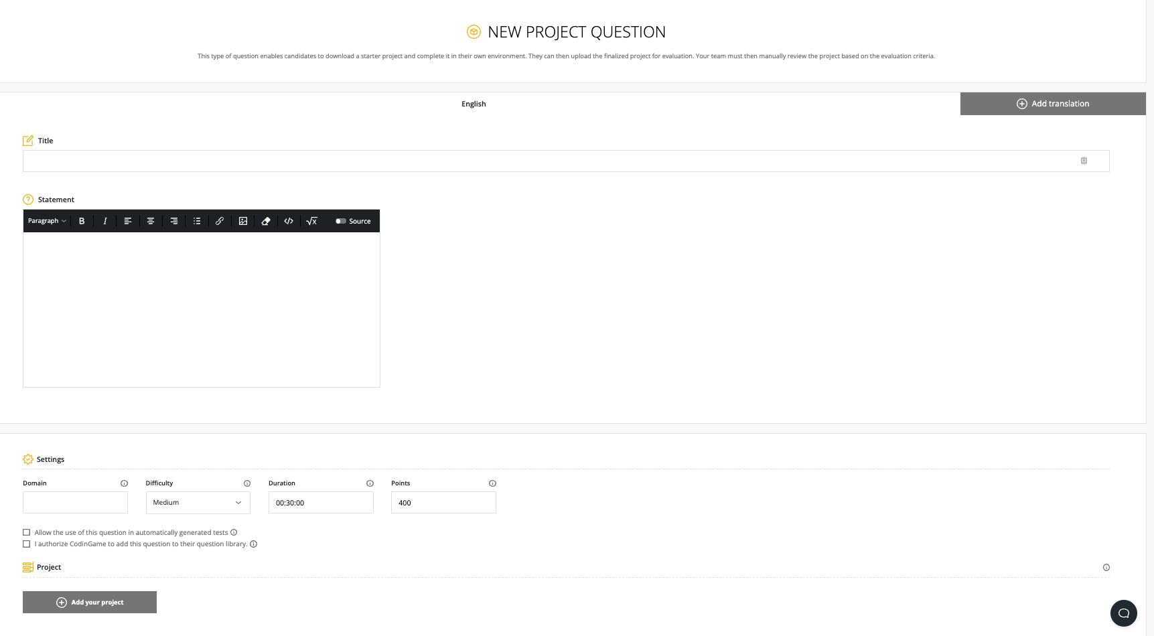This screenshot has width=1154, height=636.
Task: View Points info tooltip icon
Action: [x=492, y=483]
